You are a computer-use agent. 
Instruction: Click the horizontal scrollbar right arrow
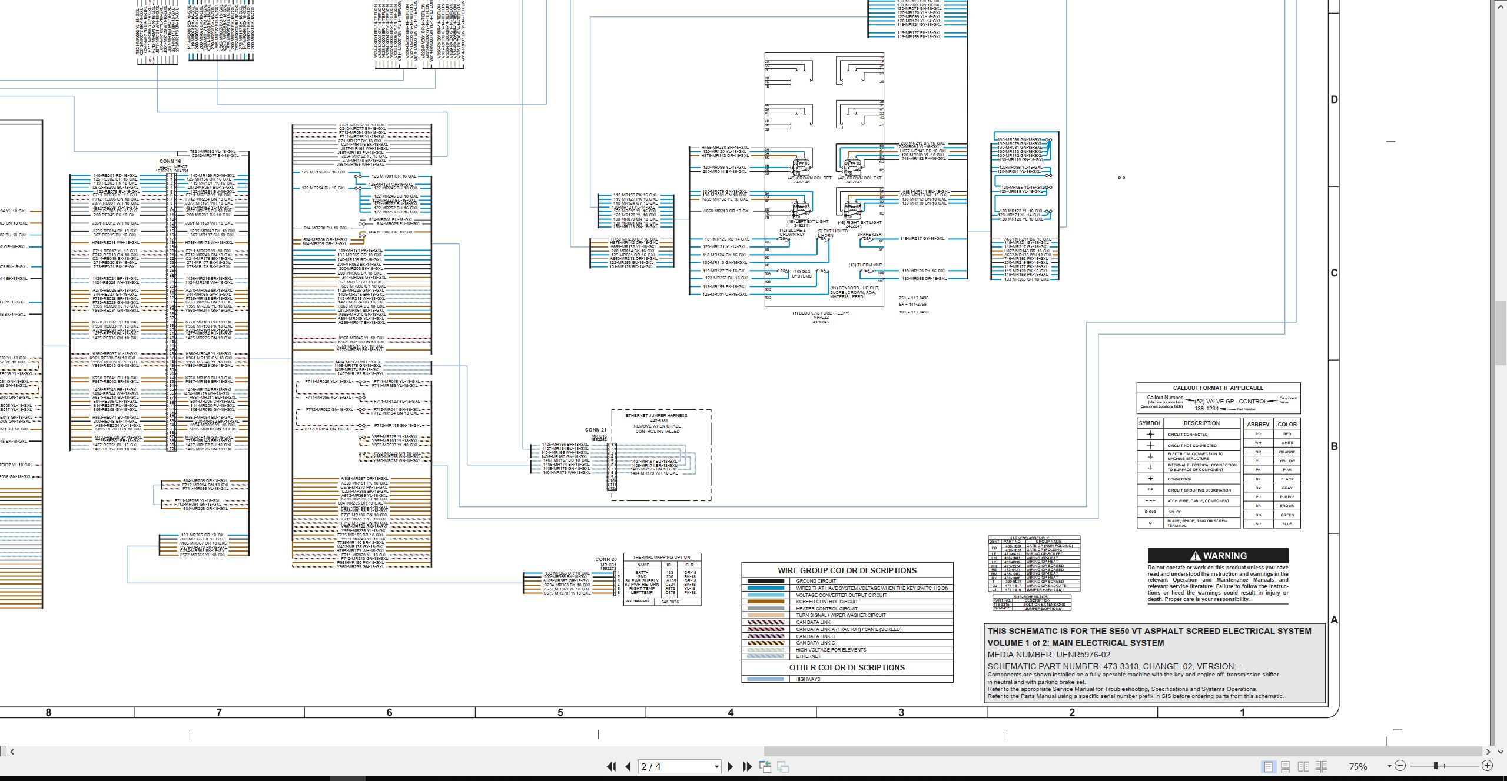pyautogui.click(x=1488, y=751)
